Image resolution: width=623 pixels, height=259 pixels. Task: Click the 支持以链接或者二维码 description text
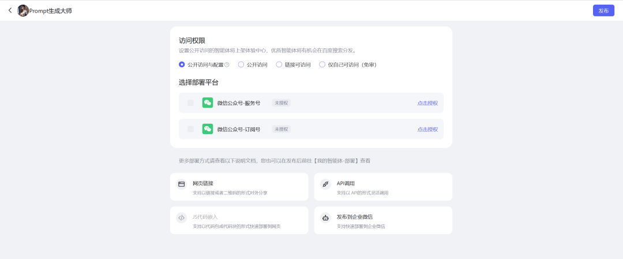[x=230, y=193]
